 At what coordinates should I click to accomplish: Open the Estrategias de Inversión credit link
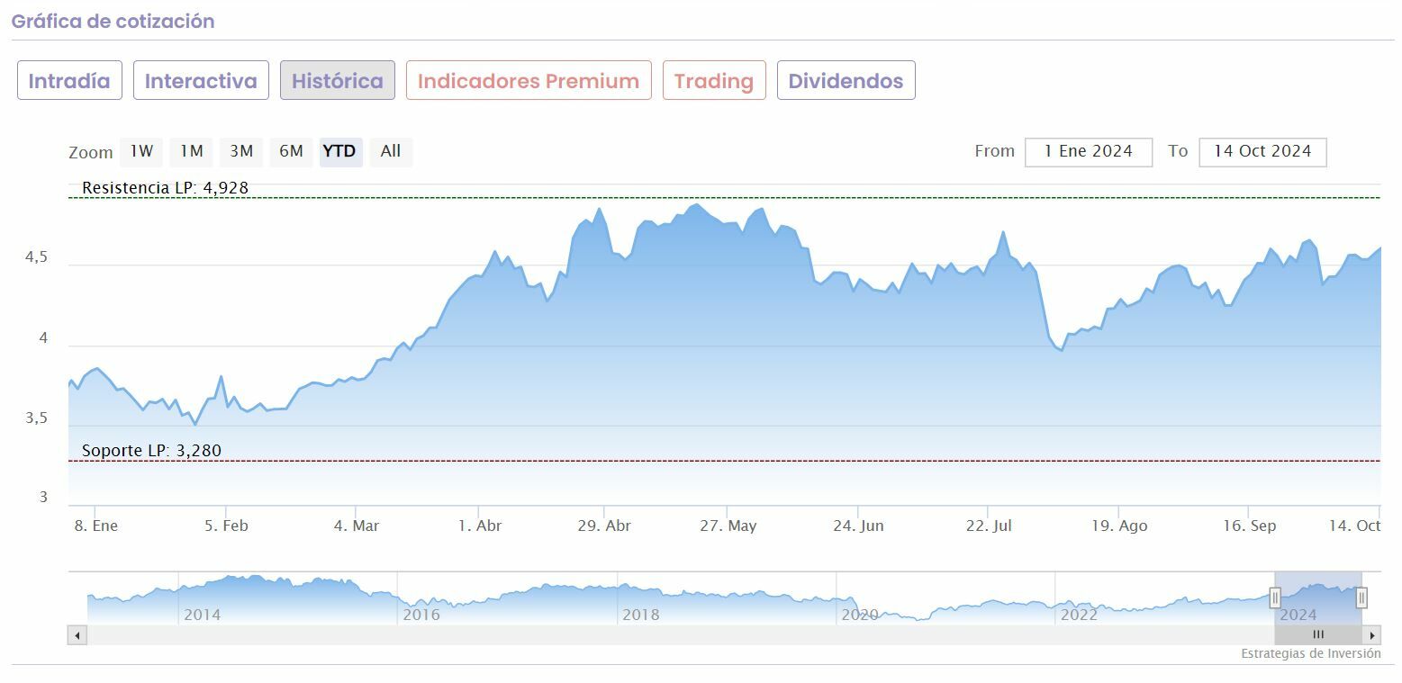click(1310, 654)
